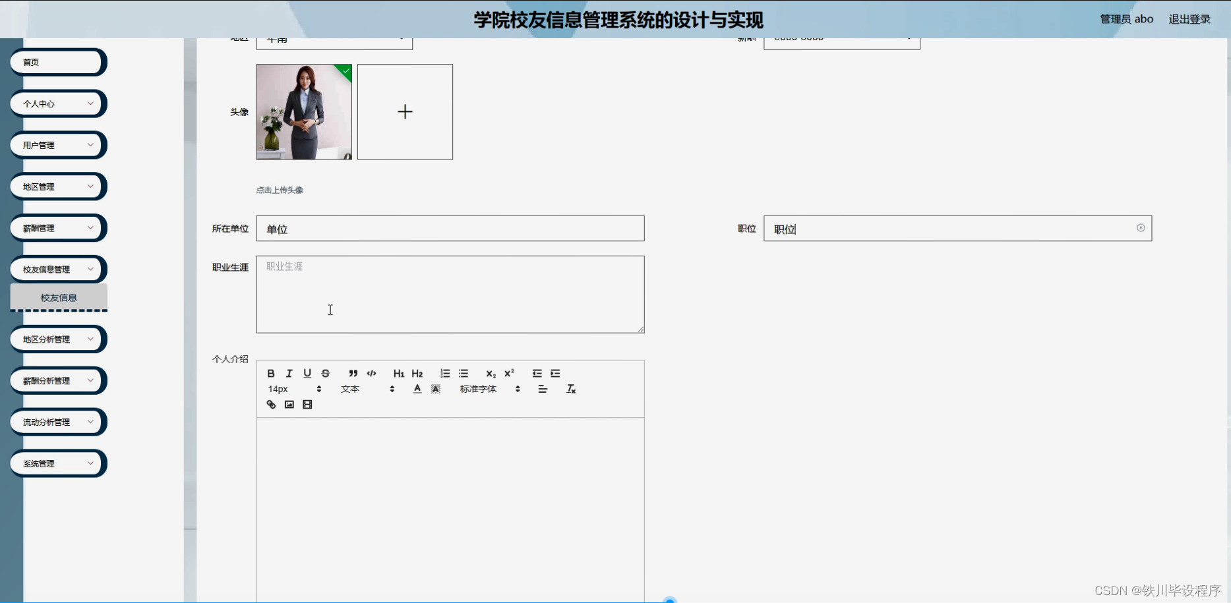Toggle bold formatting in the editor

270,373
